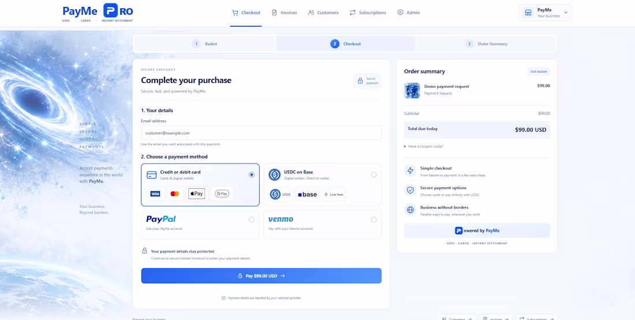The height and width of the screenshot is (320, 635).
Task: Go to the Invoices navigation tab
Action: pos(284,13)
